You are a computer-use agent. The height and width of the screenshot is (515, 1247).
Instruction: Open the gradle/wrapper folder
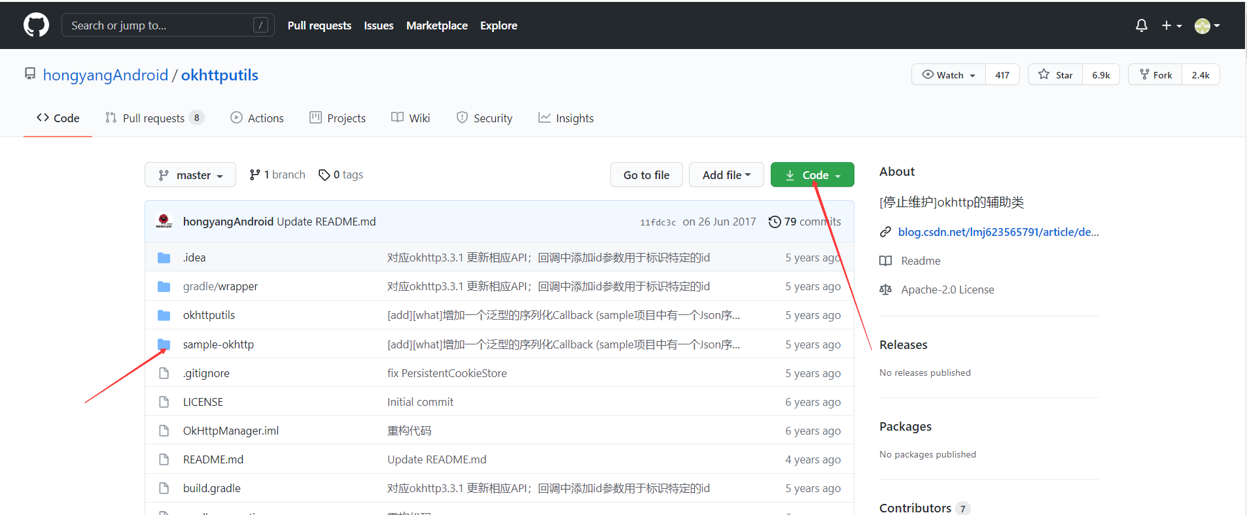pyautogui.click(x=220, y=286)
